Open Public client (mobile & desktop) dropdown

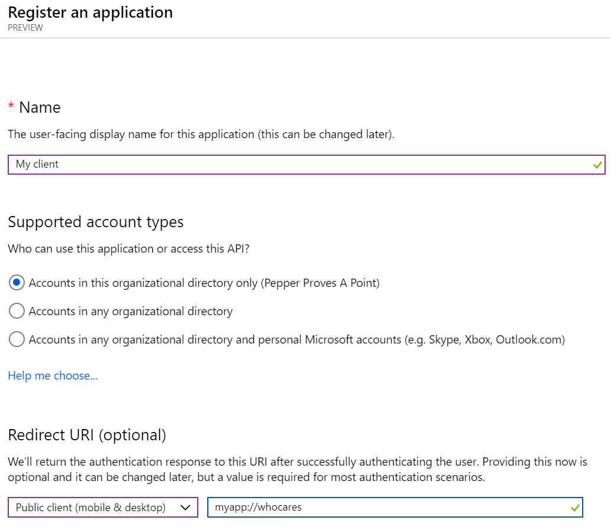tap(103, 508)
